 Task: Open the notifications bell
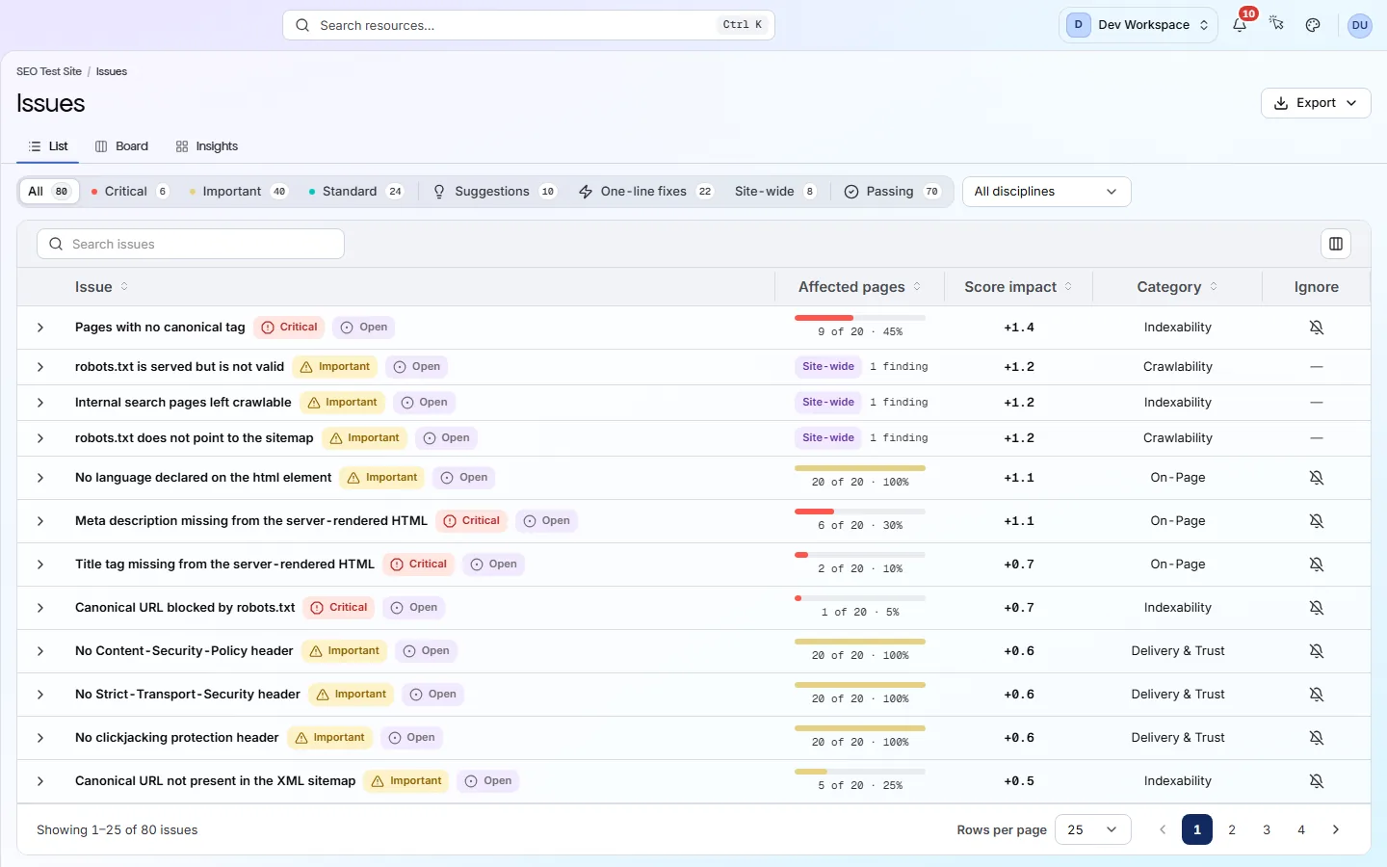pos(1240,25)
